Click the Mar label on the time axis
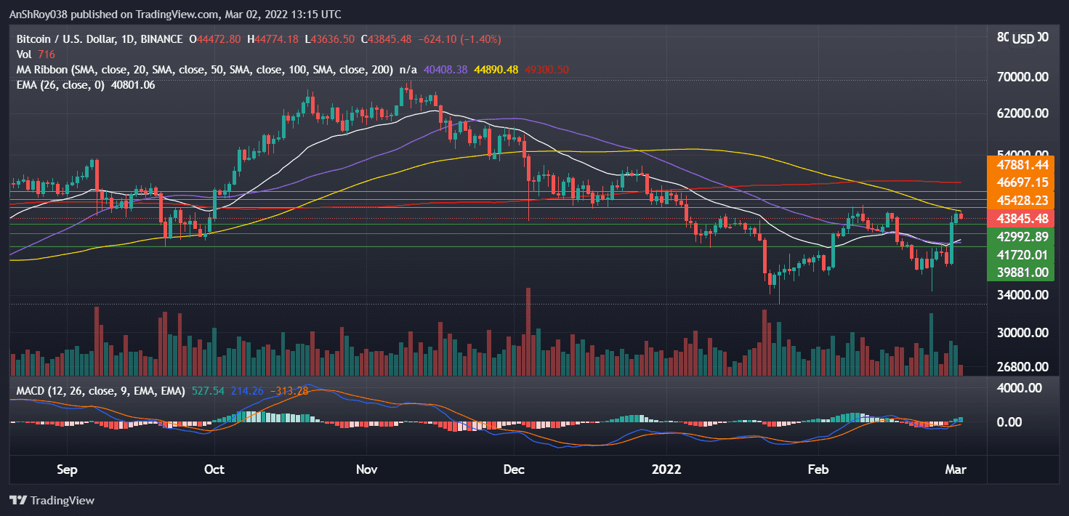 pos(956,469)
